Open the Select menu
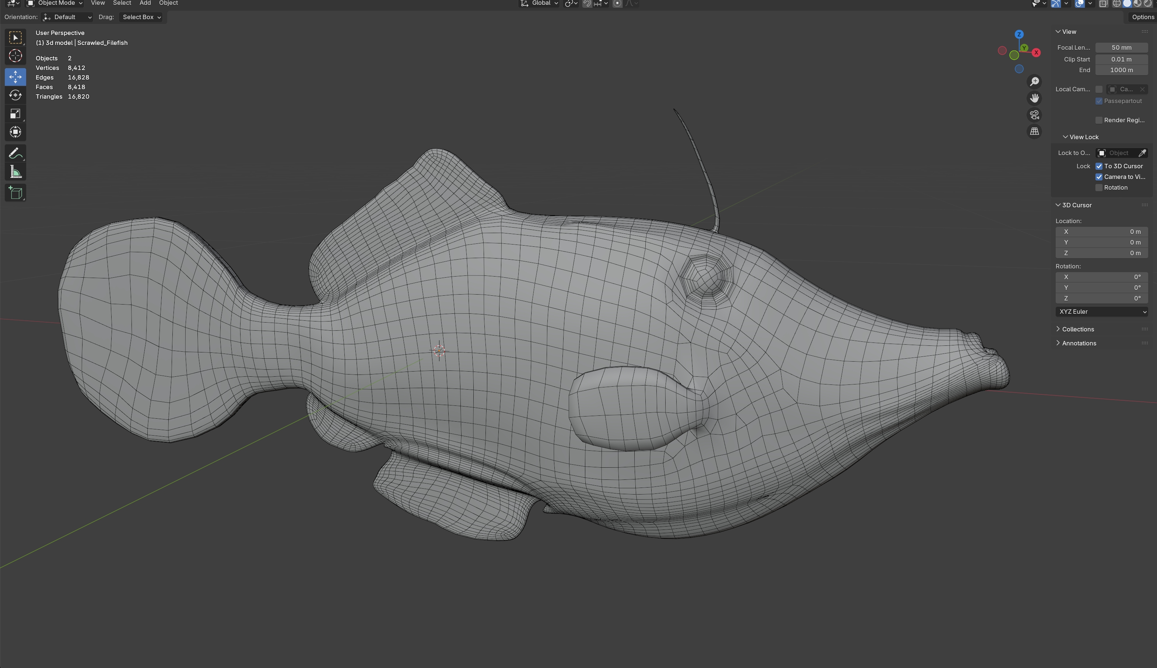1157x668 pixels. [122, 3]
